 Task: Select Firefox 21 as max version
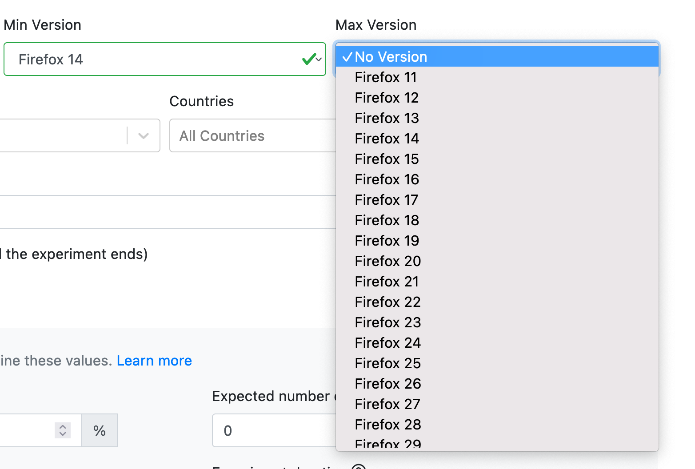[497, 282]
